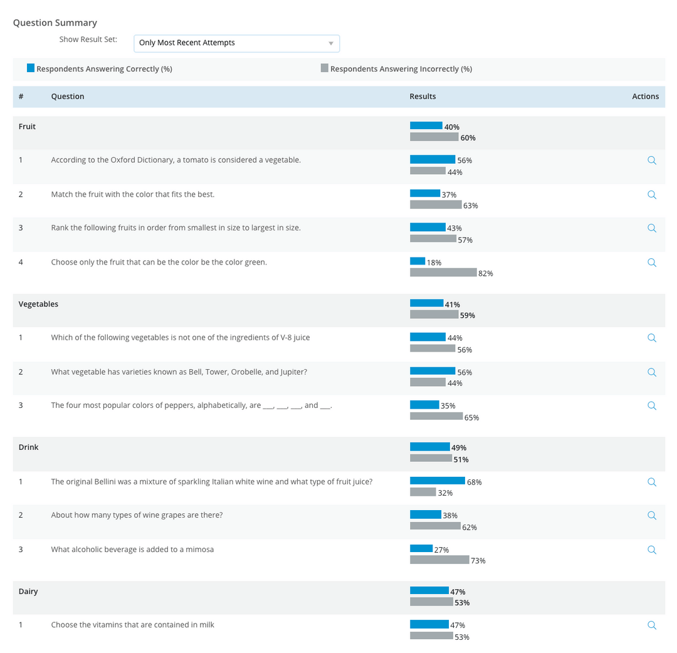677x653 pixels.
Task: Inspect the Bellini fruit juice question
Action: click(x=652, y=482)
